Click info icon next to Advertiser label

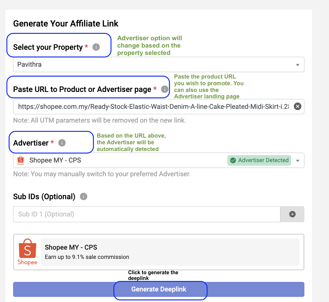pyautogui.click(x=62, y=143)
